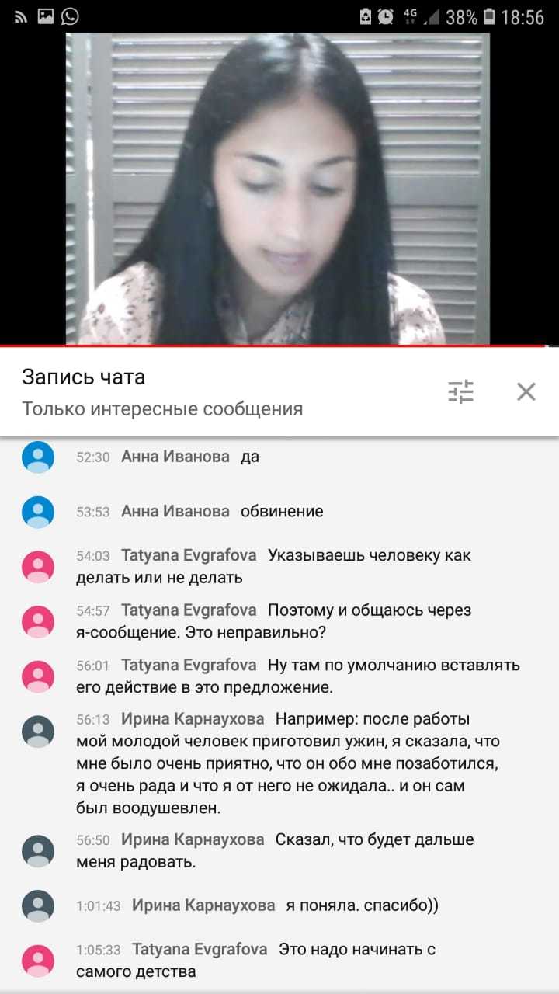The width and height of the screenshot is (559, 994).
Task: Tap Tatyana Evgrafova avatar at 56:01
Action: coord(38,676)
